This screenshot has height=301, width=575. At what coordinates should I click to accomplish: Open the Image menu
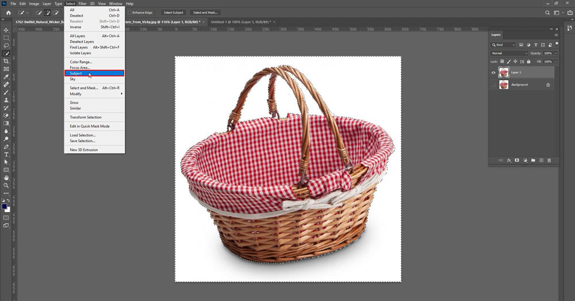point(34,3)
